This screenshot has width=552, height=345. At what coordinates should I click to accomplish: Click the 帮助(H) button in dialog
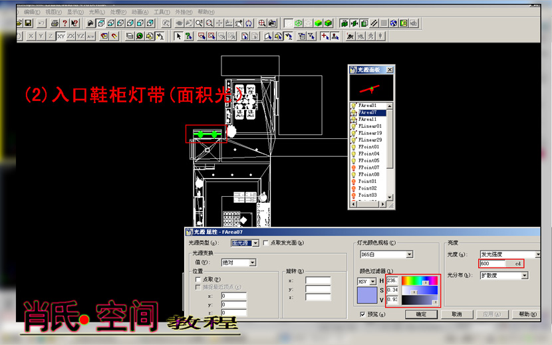tap(527, 314)
